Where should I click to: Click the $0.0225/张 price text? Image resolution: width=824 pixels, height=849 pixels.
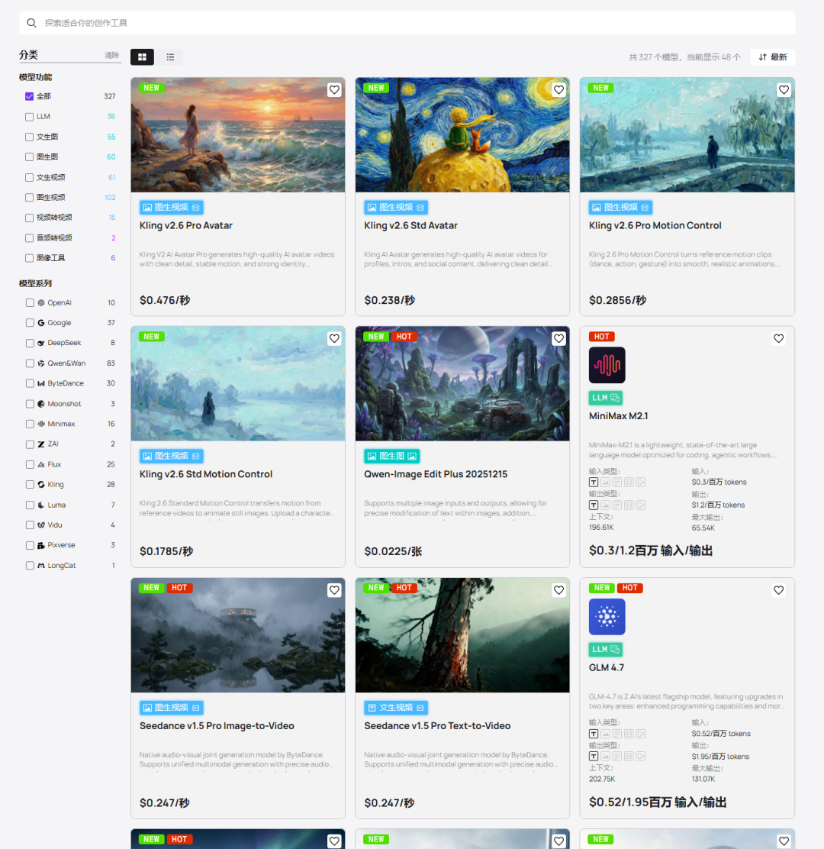tap(393, 551)
